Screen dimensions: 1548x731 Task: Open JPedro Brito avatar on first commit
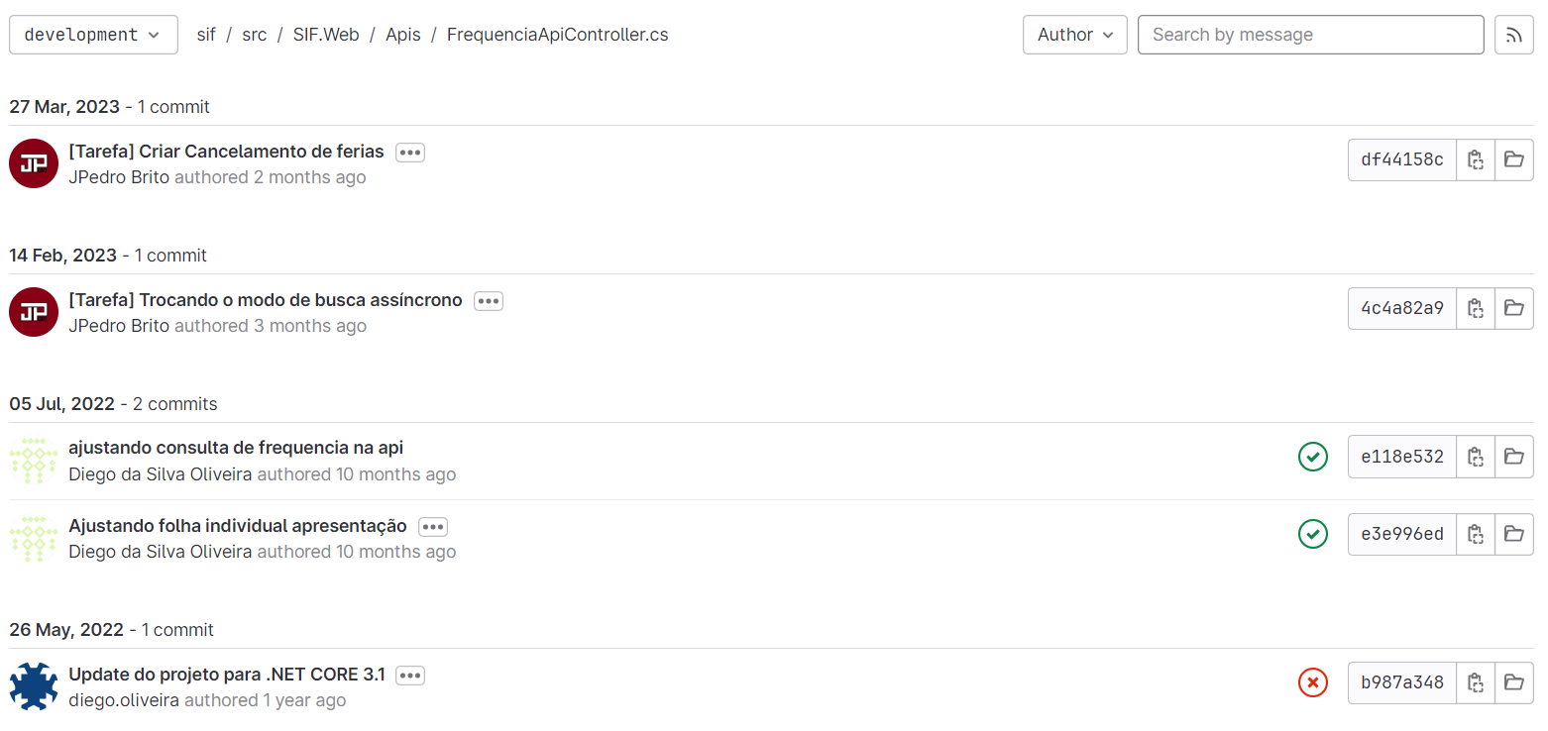(x=34, y=163)
